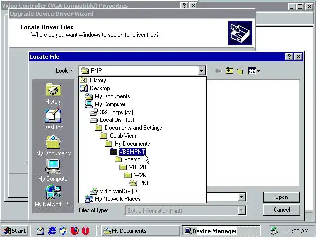This screenshot has height=237, width=316.
Task: Click the Locate File help question-mark button
Action: (x=289, y=57)
